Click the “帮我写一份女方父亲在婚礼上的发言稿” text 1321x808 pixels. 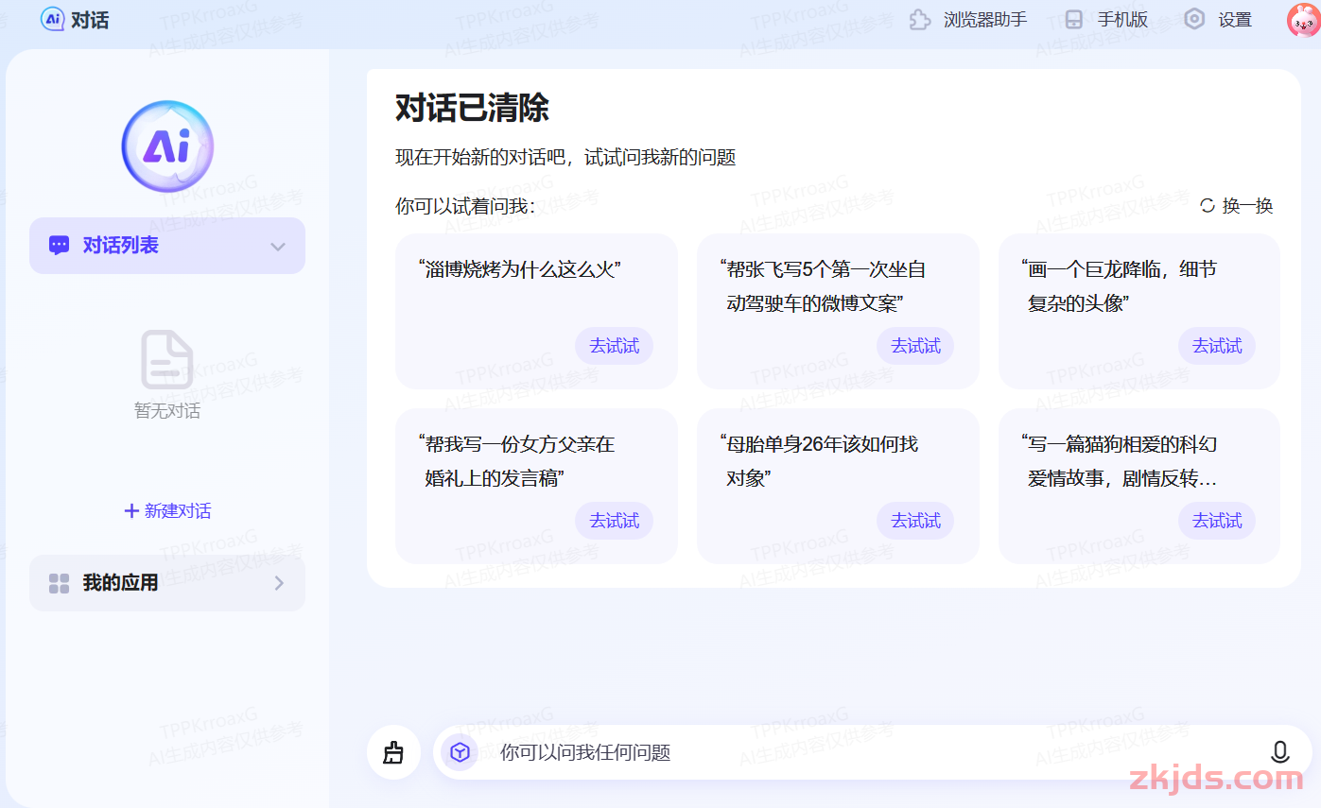516,461
